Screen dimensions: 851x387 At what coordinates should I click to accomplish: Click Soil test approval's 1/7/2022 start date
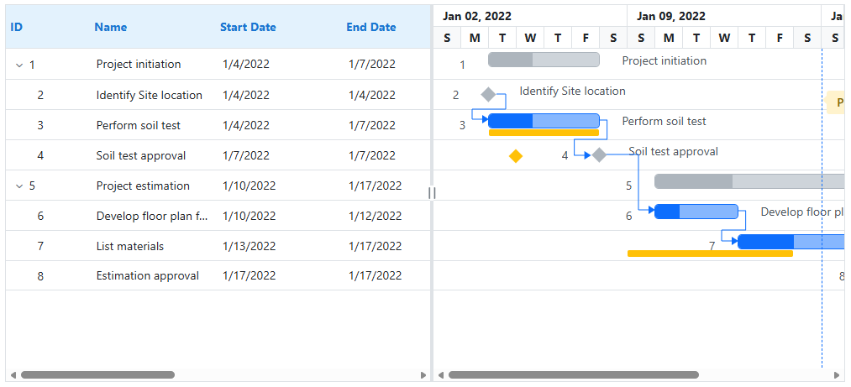246,156
